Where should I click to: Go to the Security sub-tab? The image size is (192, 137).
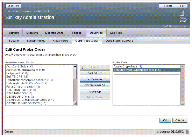[14, 41]
